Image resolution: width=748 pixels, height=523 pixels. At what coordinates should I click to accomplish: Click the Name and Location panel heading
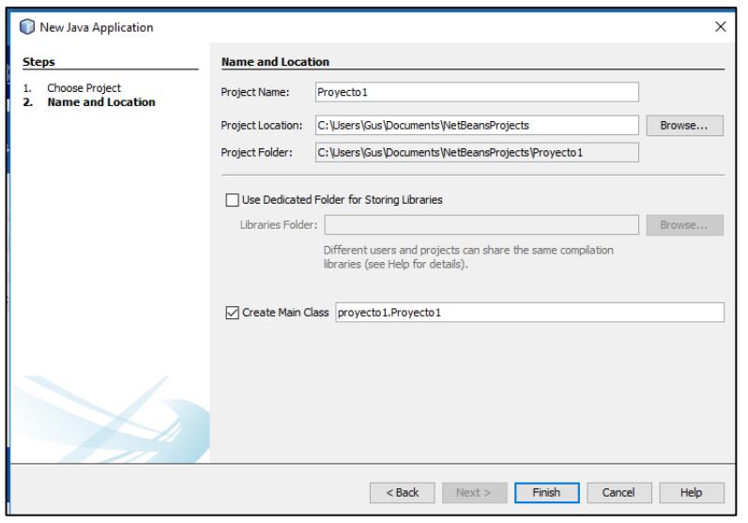[275, 62]
